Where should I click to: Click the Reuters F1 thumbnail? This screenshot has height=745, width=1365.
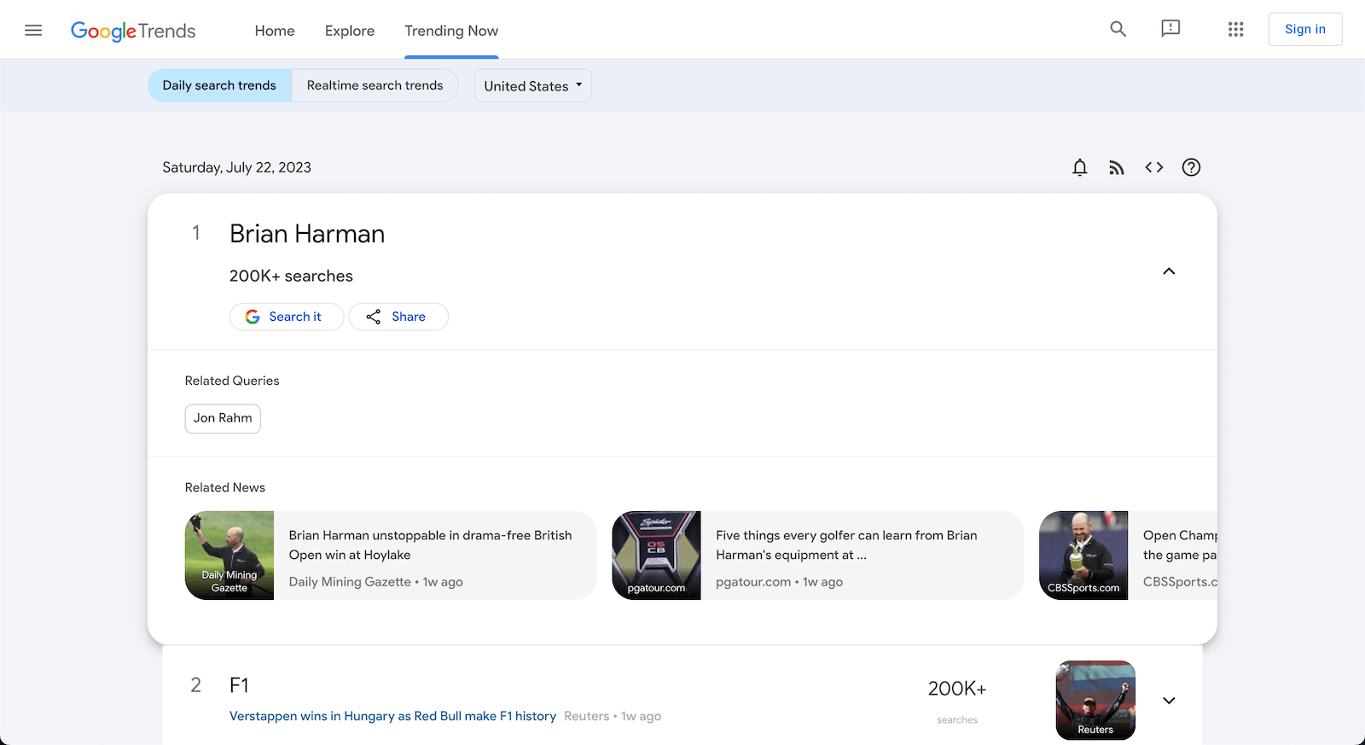click(1095, 700)
